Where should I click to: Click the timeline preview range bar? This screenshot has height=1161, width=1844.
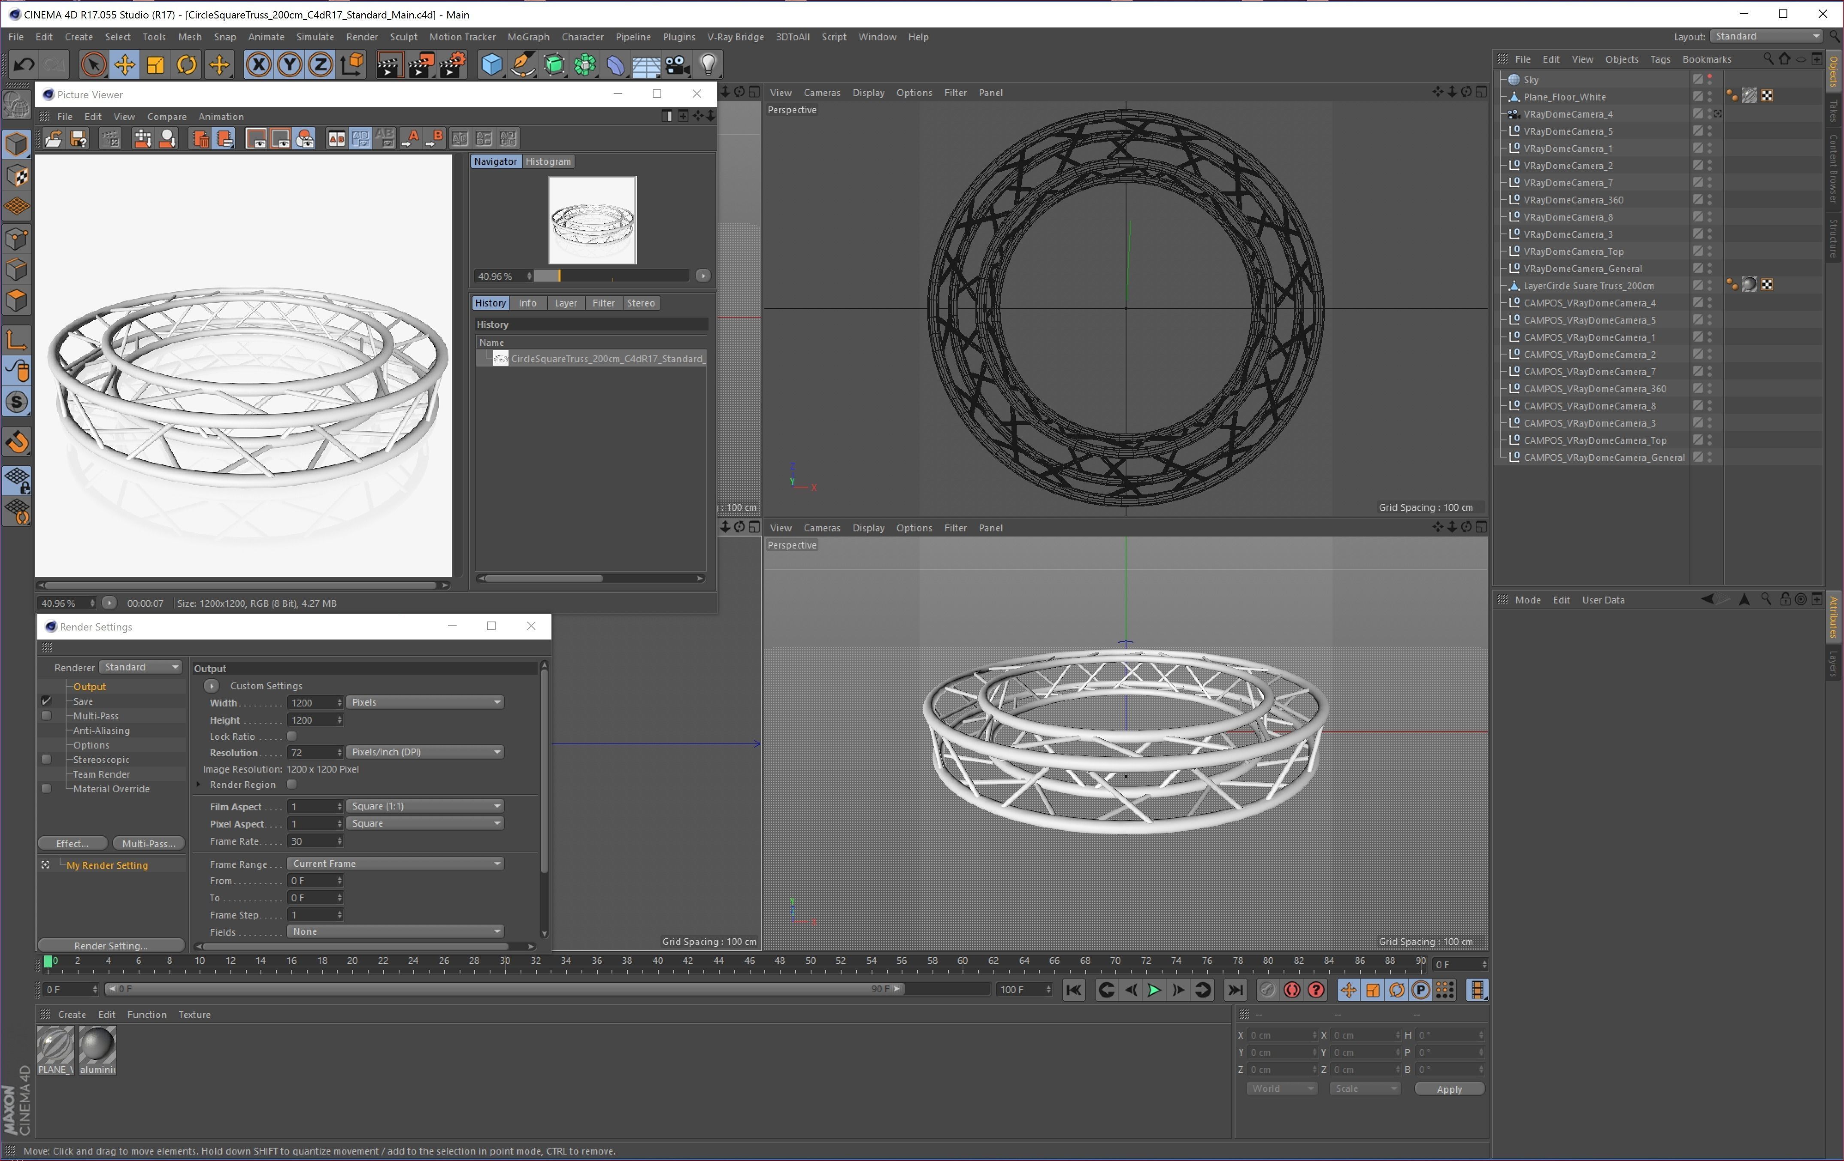[505, 989]
